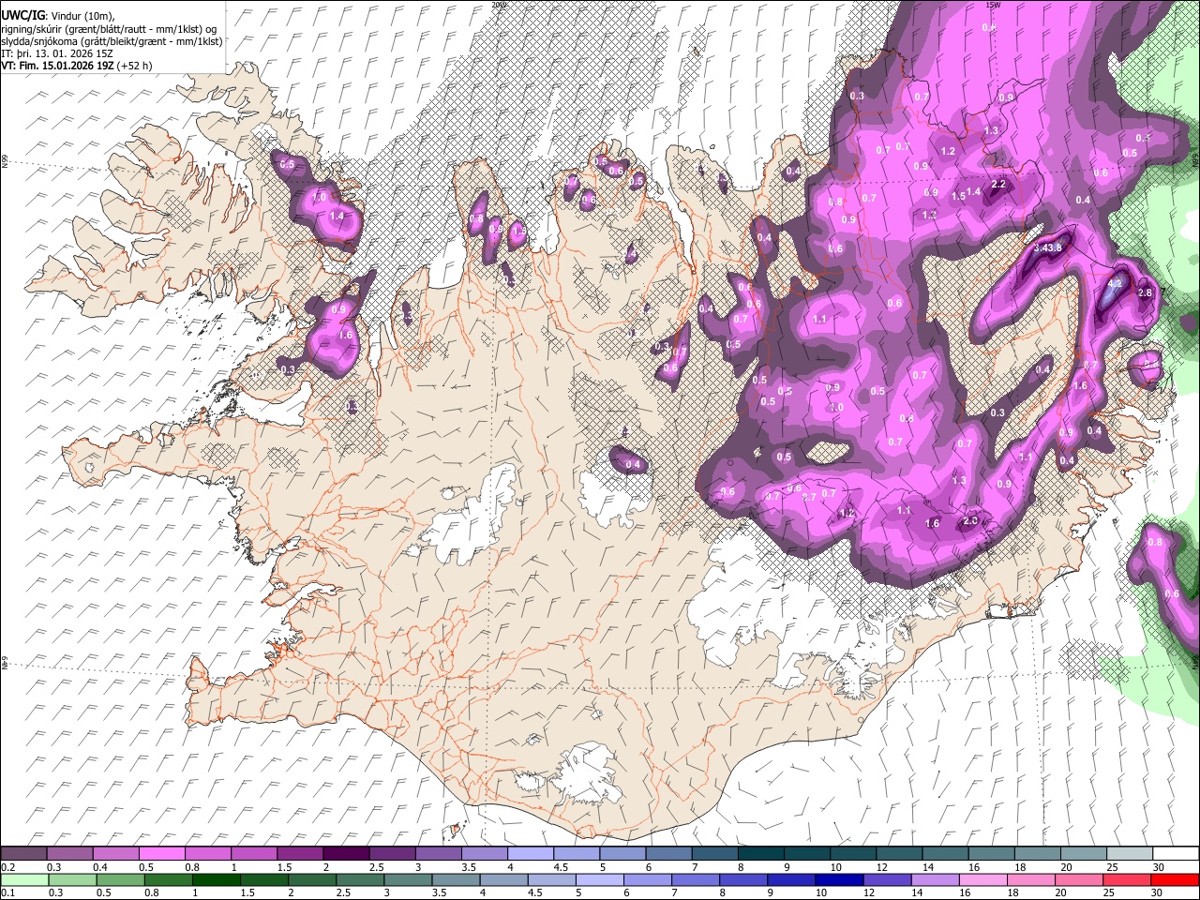Click the '0.2' label in snow legend
The image size is (1200, 900).
[7, 867]
